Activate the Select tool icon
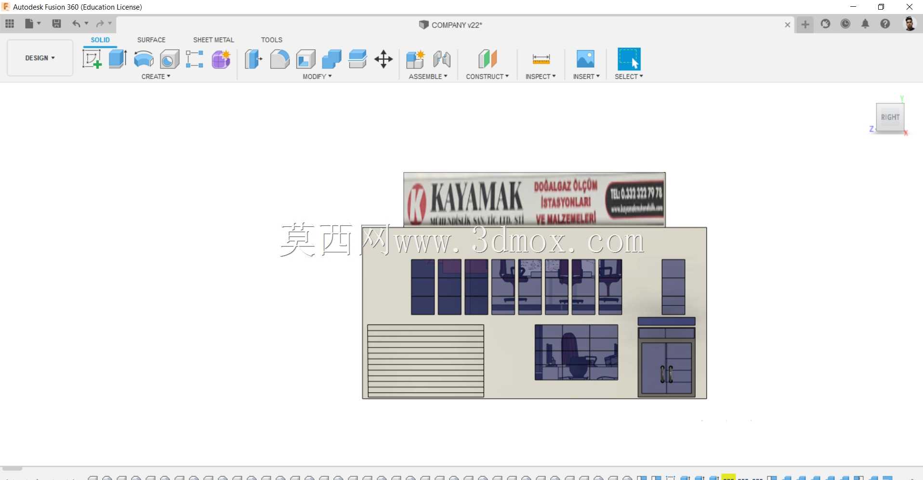The height and width of the screenshot is (480, 923). pos(629,59)
